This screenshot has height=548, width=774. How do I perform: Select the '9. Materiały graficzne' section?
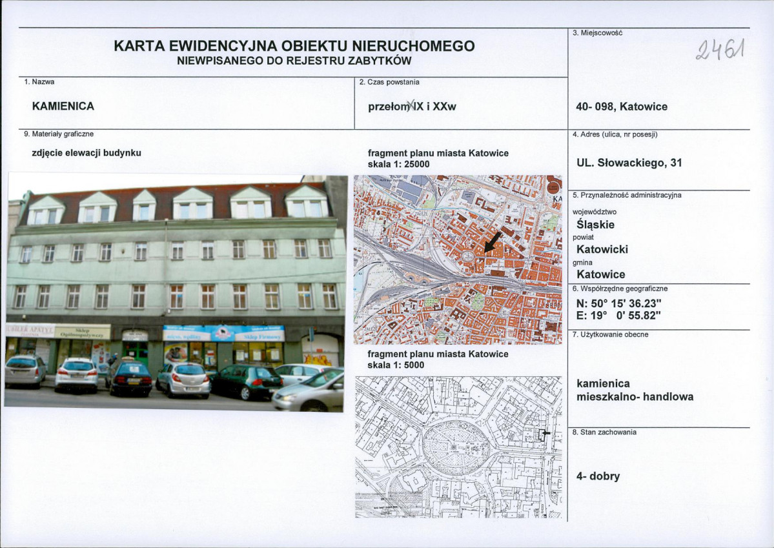[58, 134]
